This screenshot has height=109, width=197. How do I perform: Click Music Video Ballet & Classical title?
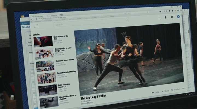[x=68, y=97]
